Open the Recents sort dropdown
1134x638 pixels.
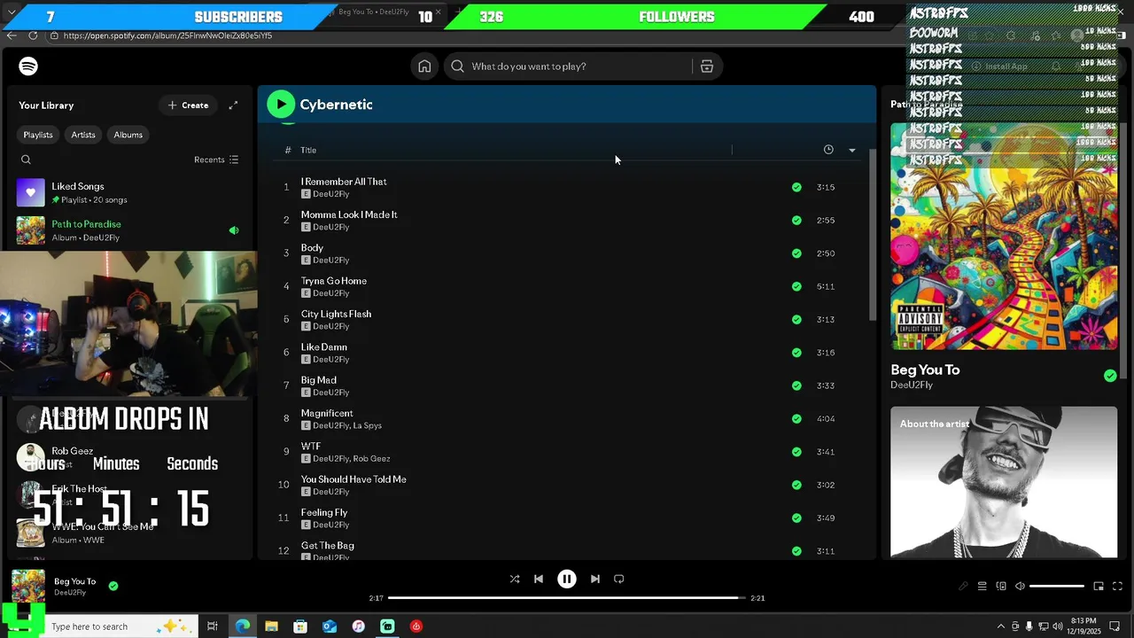(x=216, y=159)
